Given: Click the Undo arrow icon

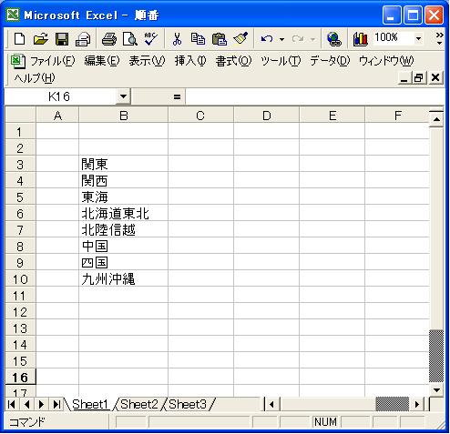Looking at the screenshot, I should [x=267, y=39].
